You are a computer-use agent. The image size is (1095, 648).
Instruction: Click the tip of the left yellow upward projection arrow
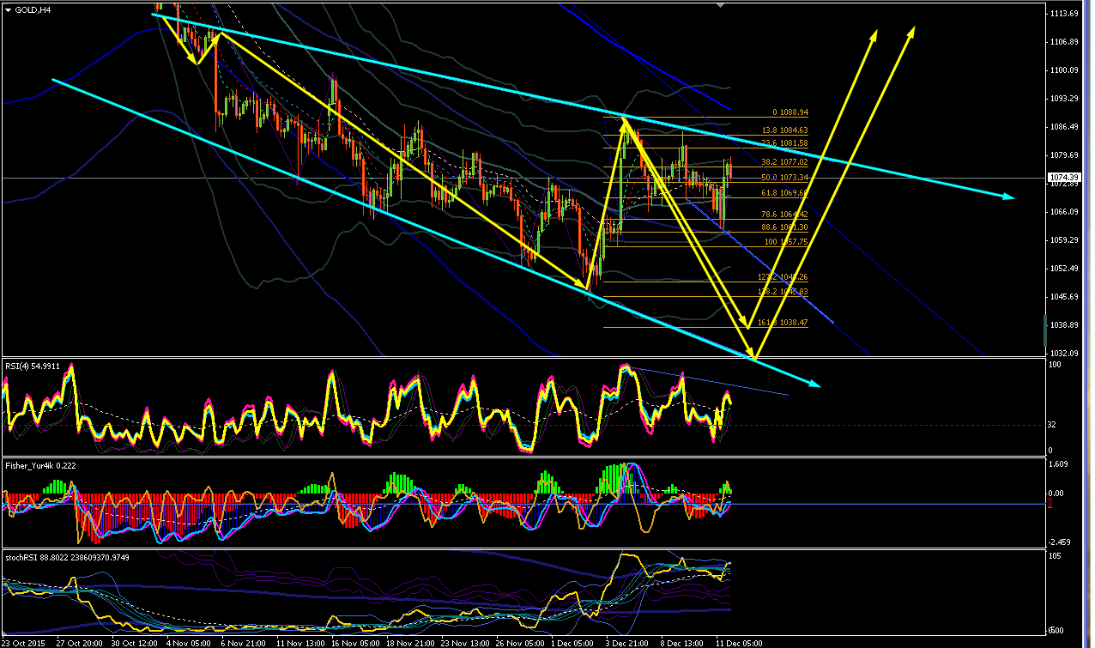tap(876, 32)
